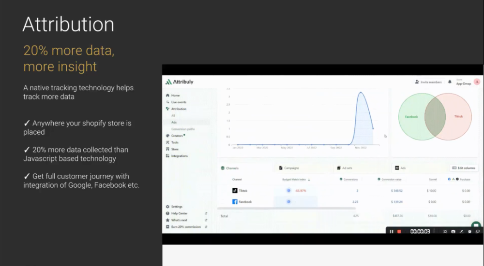
Task: Click the TikTok channel icon in table
Action: 235,191
